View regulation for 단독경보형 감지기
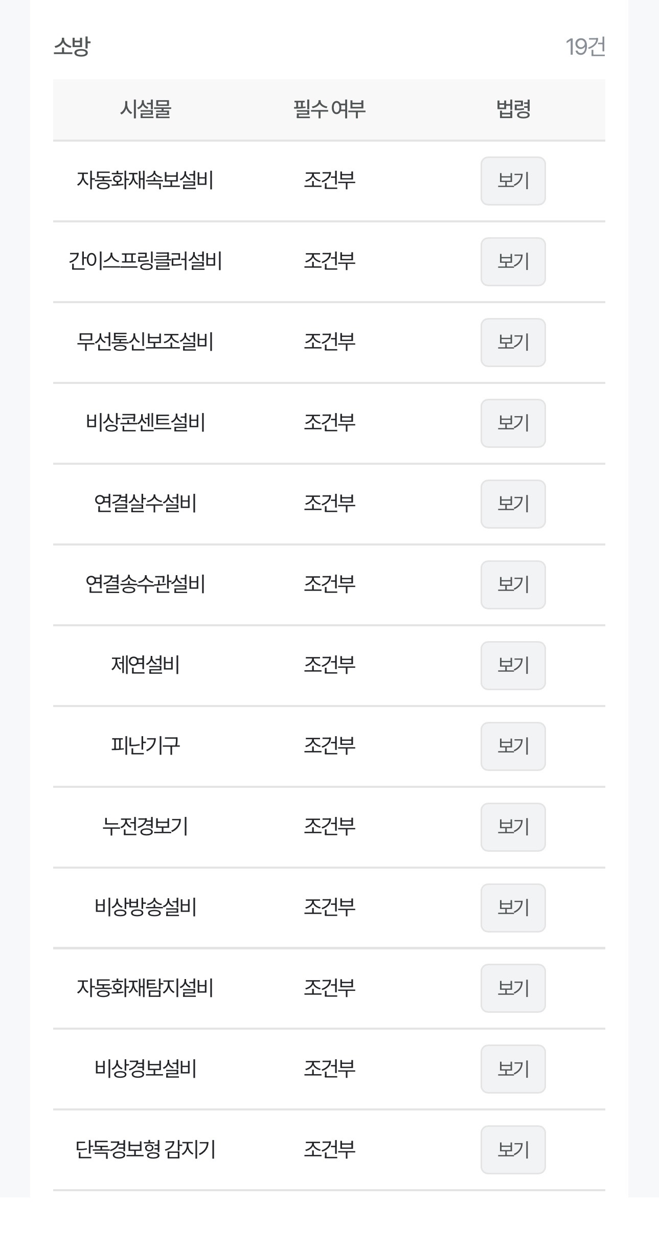Image resolution: width=659 pixels, height=1249 pixels. click(x=513, y=1150)
